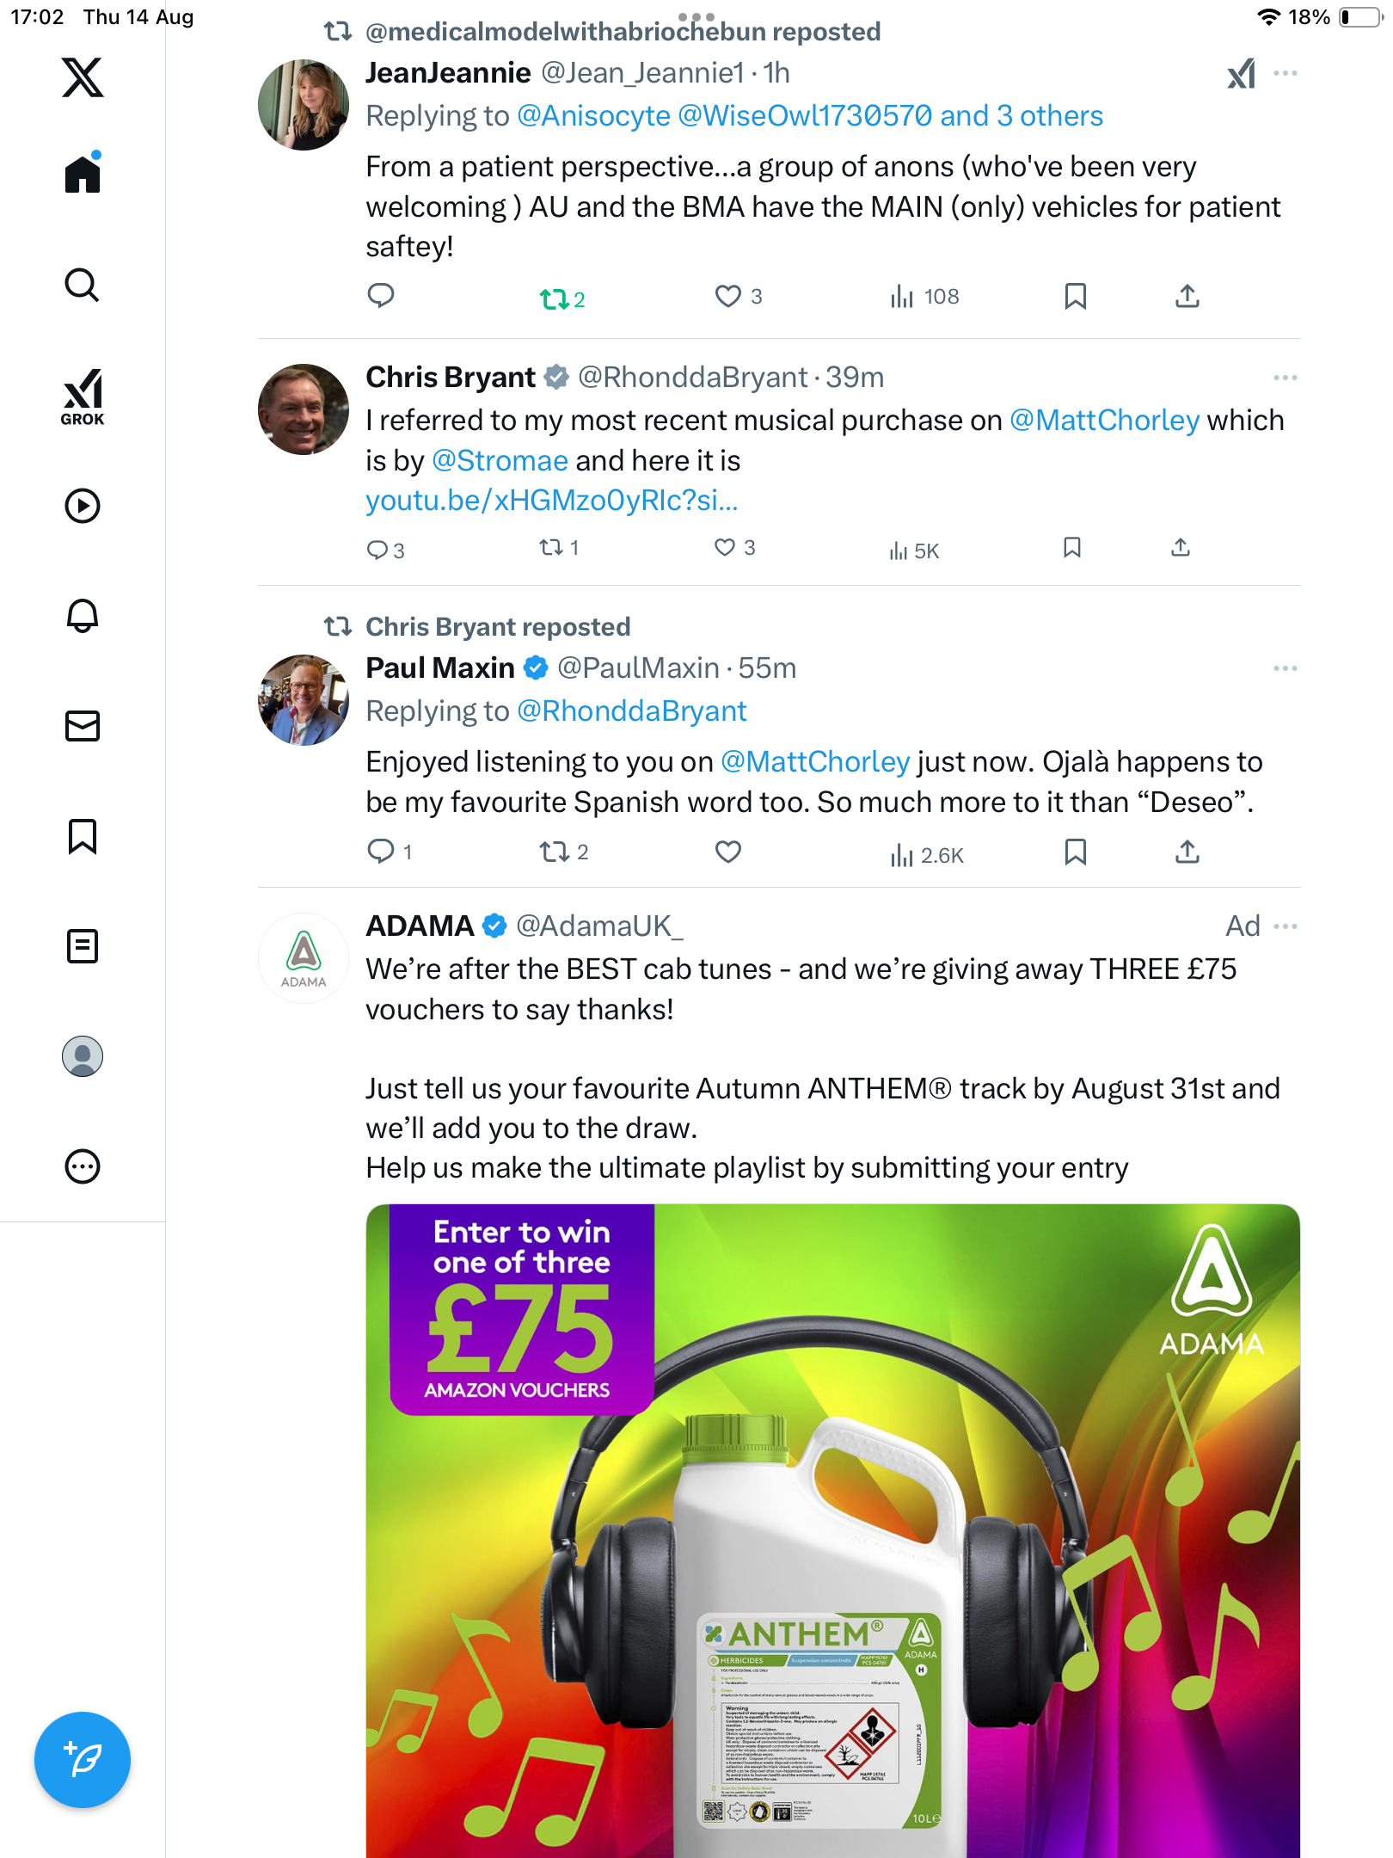Open more options on ADAMA ad

point(1286,926)
